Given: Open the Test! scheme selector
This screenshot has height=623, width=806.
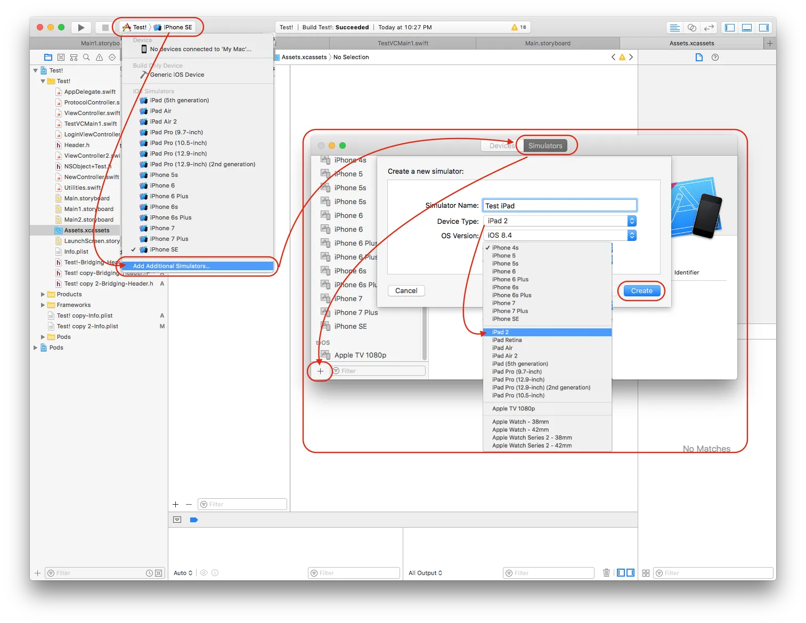Looking at the screenshot, I should point(134,27).
